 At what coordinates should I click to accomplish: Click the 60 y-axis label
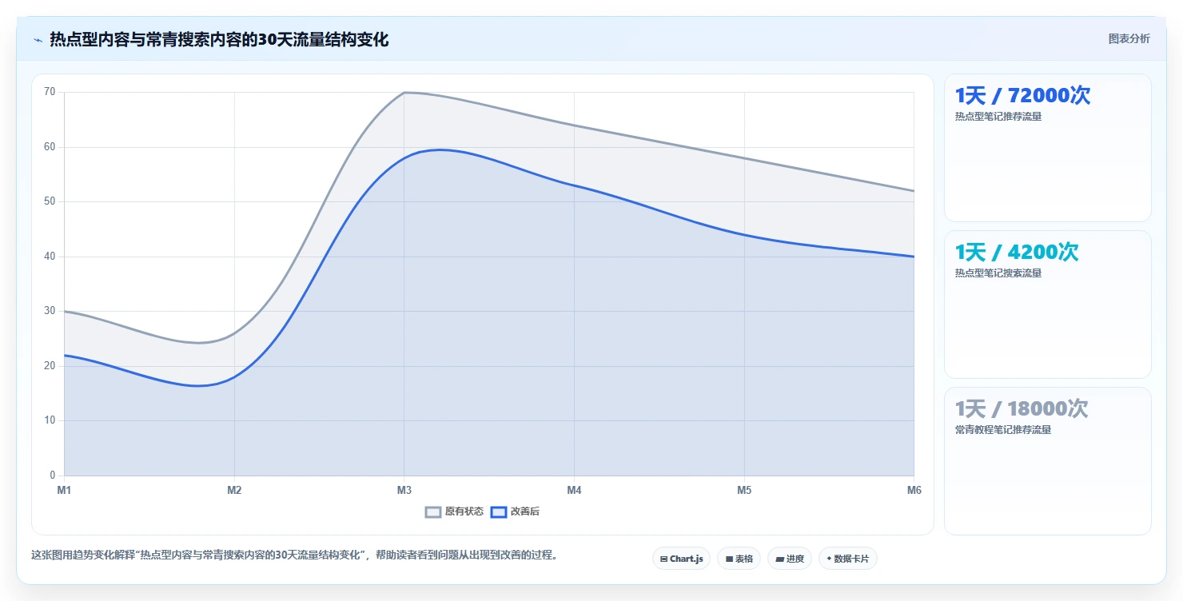click(50, 147)
